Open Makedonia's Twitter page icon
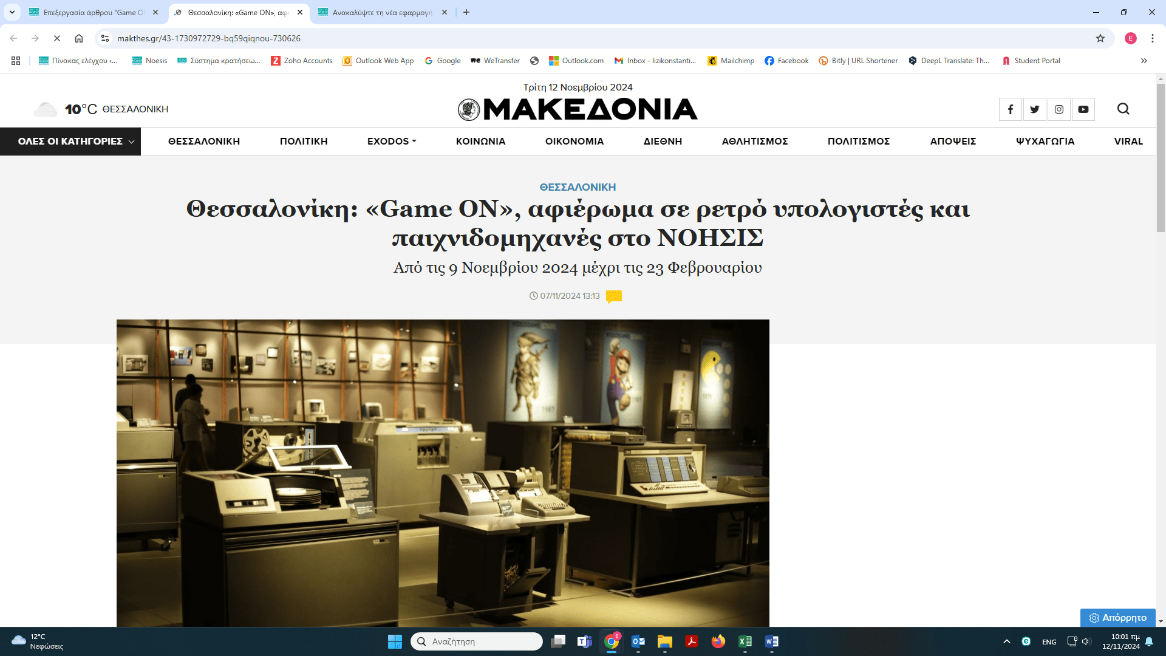This screenshot has width=1166, height=656. pyautogui.click(x=1035, y=109)
